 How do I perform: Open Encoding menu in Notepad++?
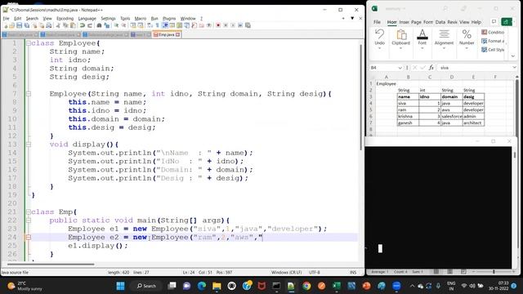tap(65, 18)
